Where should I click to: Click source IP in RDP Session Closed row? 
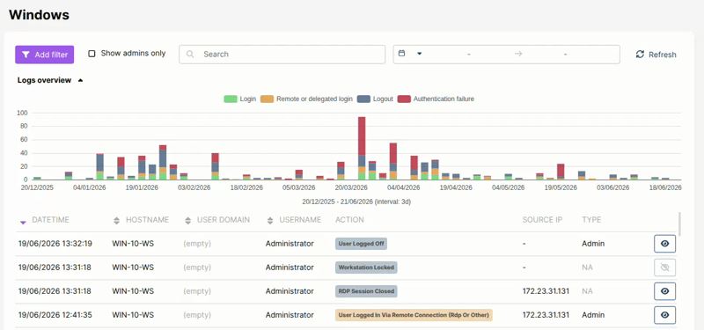(546, 291)
